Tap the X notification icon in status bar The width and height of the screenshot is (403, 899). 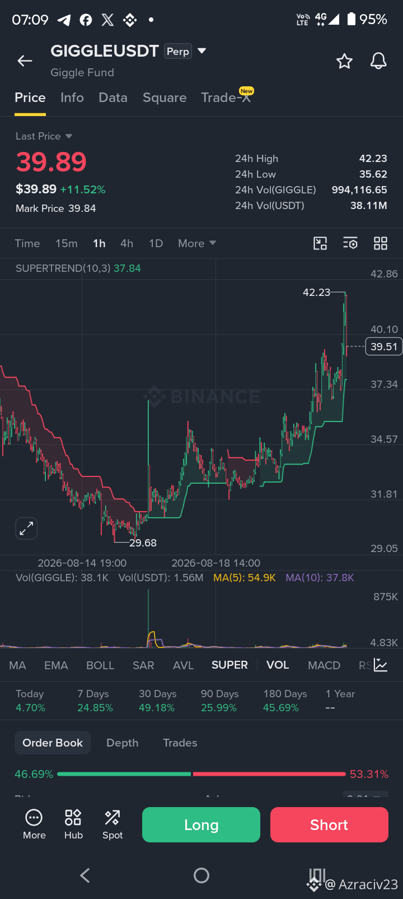[107, 20]
